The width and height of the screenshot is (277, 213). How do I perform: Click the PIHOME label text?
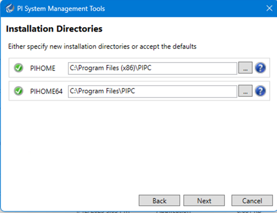42,68
